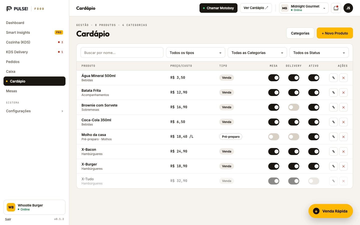Delete Molho da casa with X icon
360x225 pixels.
click(343, 137)
